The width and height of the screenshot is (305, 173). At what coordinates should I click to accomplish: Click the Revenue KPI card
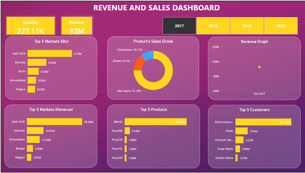pos(77,26)
